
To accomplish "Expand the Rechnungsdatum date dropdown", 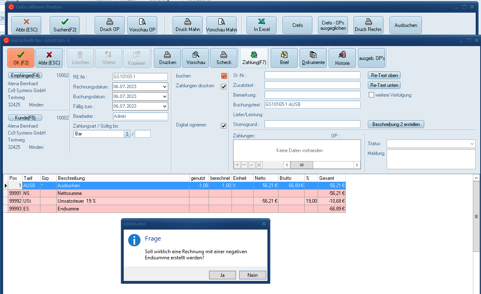I will coord(164,87).
